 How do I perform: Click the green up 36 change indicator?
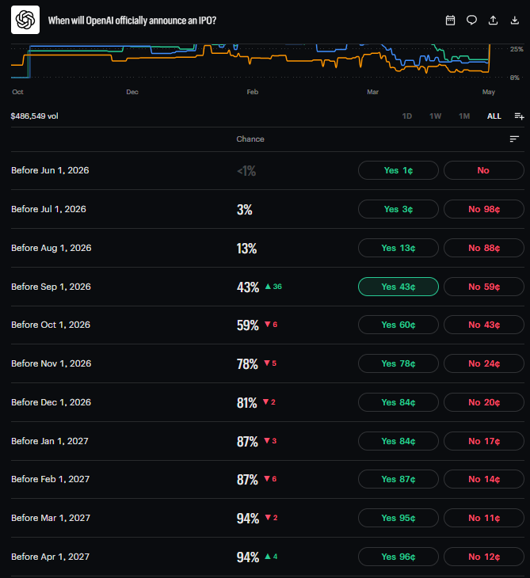(x=273, y=287)
